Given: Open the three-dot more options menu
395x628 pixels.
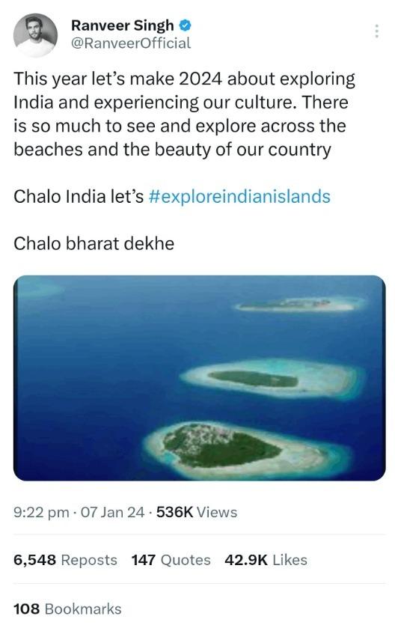Looking at the screenshot, I should [376, 31].
